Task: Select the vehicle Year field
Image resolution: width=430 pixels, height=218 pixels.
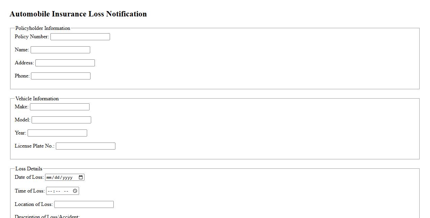Action: [57, 133]
